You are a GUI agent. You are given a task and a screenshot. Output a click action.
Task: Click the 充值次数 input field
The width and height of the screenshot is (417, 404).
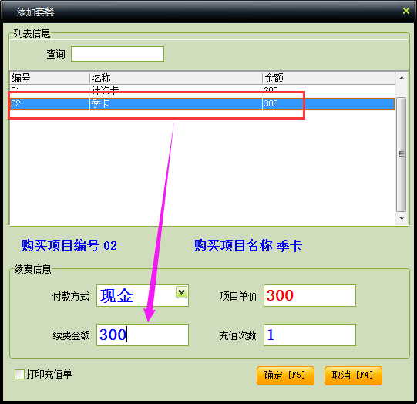point(310,335)
